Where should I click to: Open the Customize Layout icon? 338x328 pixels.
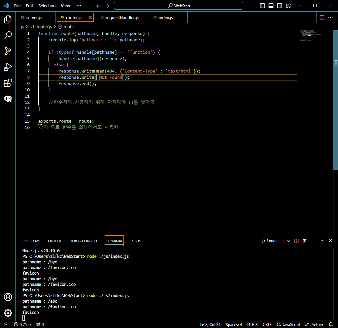288,6
